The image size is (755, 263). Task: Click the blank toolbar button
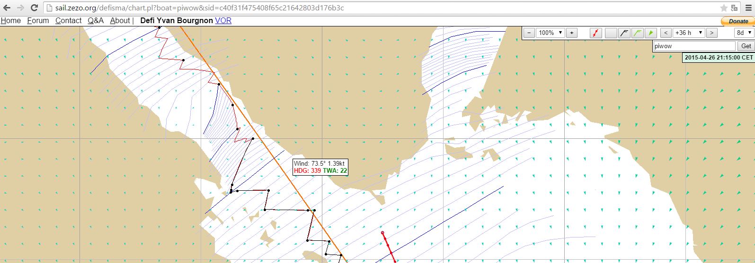click(x=611, y=33)
